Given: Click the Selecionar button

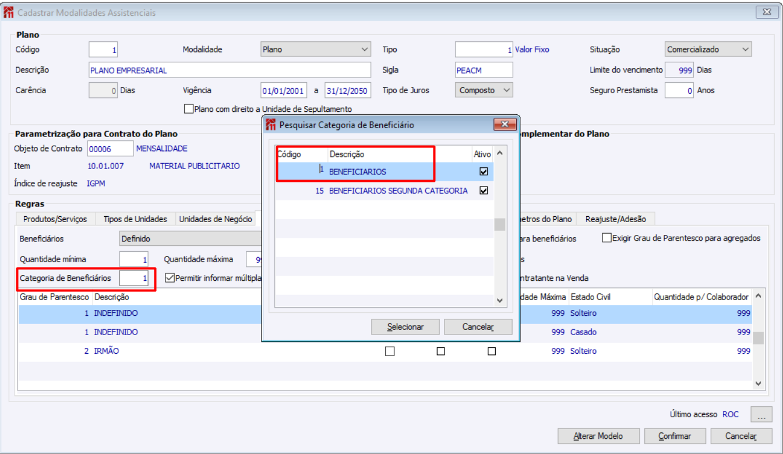Looking at the screenshot, I should click(x=405, y=327).
